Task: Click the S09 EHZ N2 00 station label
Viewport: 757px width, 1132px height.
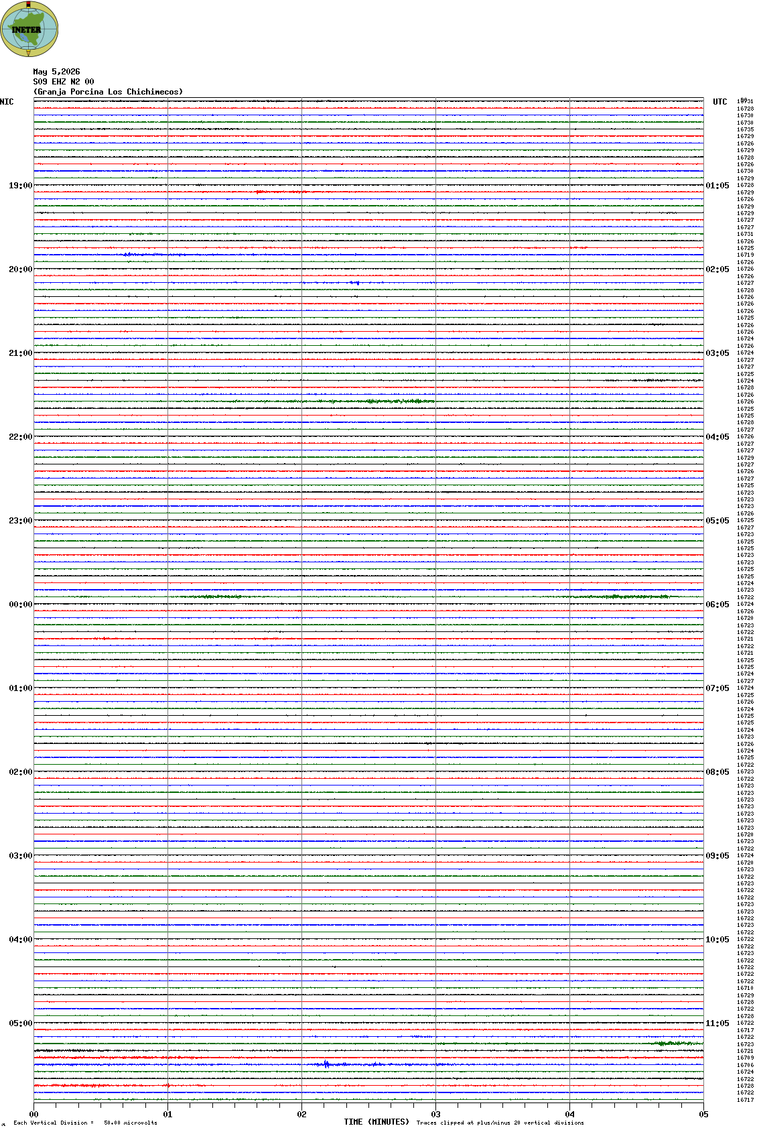Action: (64, 82)
